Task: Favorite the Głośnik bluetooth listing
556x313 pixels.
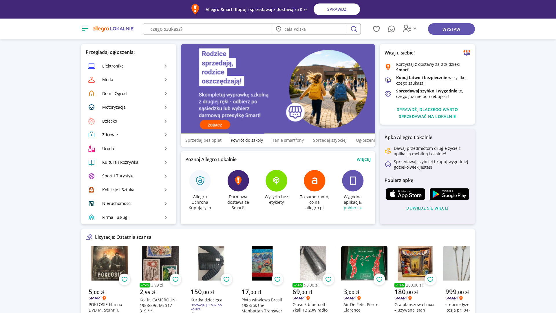Action: point(328,279)
